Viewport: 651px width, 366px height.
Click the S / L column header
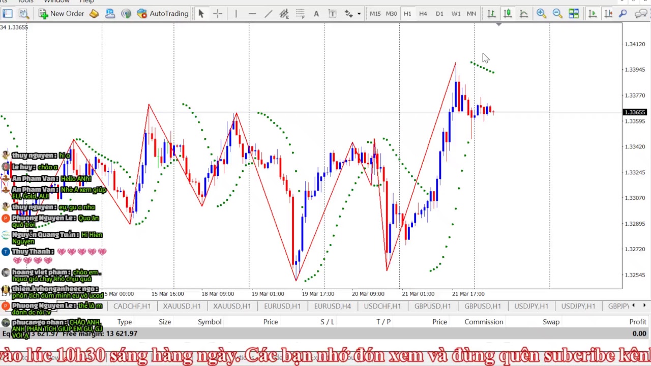327,322
